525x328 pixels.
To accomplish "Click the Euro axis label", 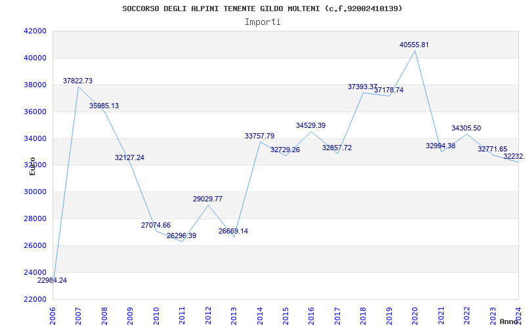I will 32,166.
